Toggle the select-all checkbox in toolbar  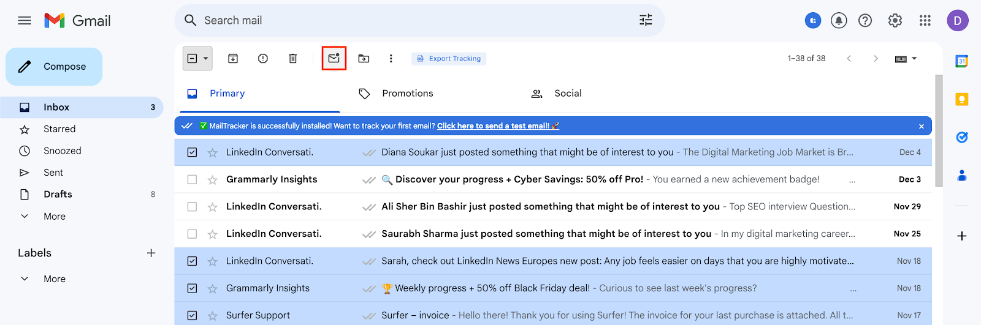pos(192,59)
